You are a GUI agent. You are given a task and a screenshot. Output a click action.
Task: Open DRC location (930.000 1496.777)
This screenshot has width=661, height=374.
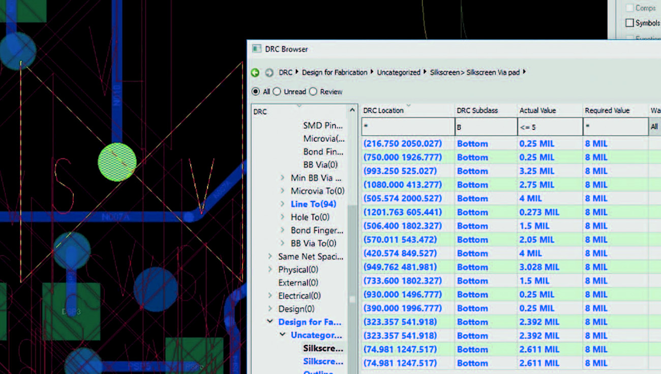click(402, 294)
